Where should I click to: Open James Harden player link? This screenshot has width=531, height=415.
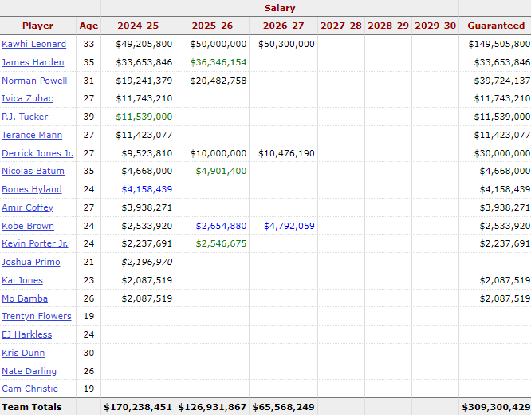click(x=33, y=62)
